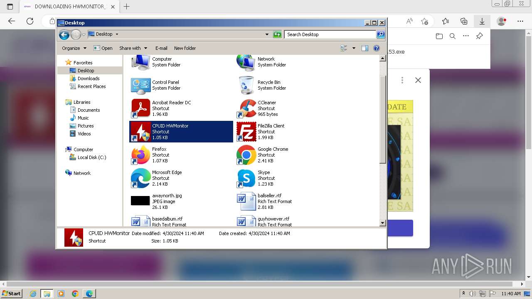Select Desktop in the navigation pane
Image resolution: width=532 pixels, height=299 pixels.
tap(86, 71)
